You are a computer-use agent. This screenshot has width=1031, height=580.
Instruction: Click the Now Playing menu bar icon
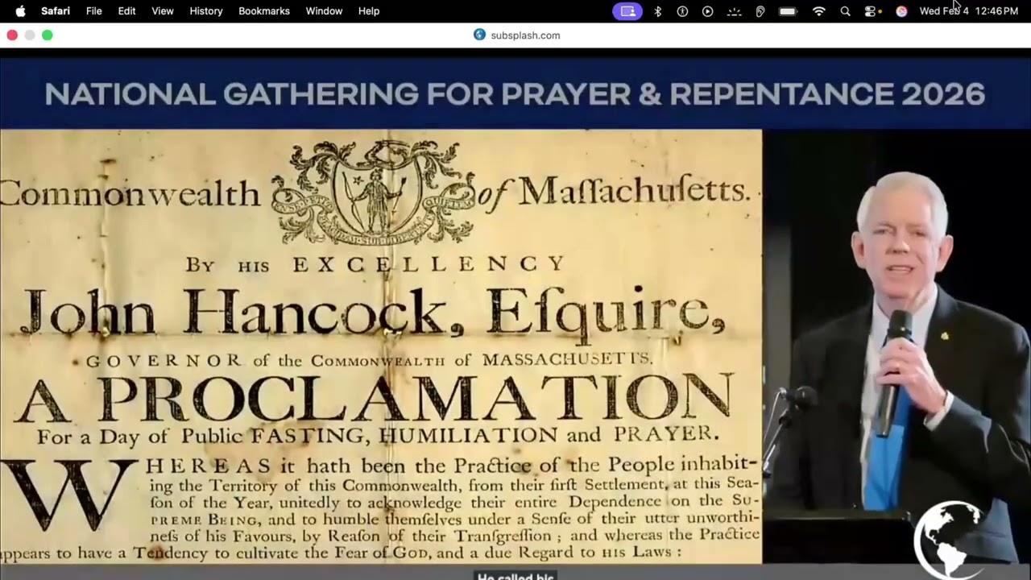pos(707,11)
